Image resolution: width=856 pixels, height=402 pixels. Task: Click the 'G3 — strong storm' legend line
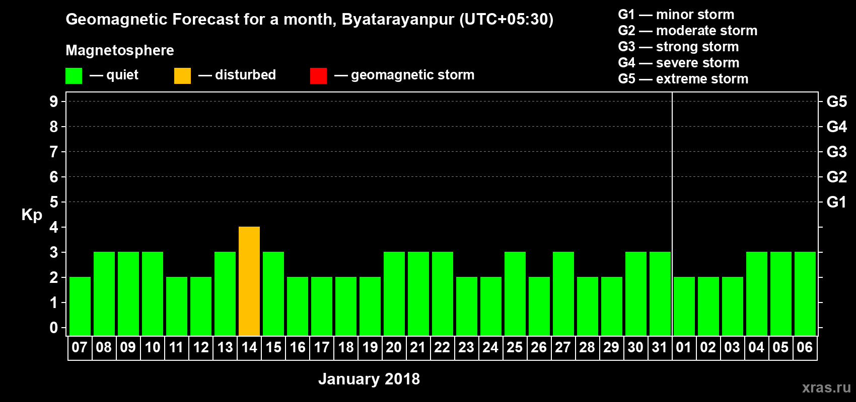click(x=678, y=47)
